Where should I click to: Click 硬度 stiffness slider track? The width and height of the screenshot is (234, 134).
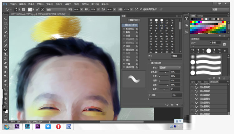click(x=164, y=85)
